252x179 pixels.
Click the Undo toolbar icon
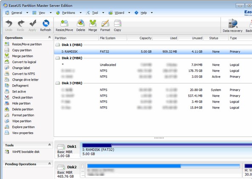pos(9,23)
